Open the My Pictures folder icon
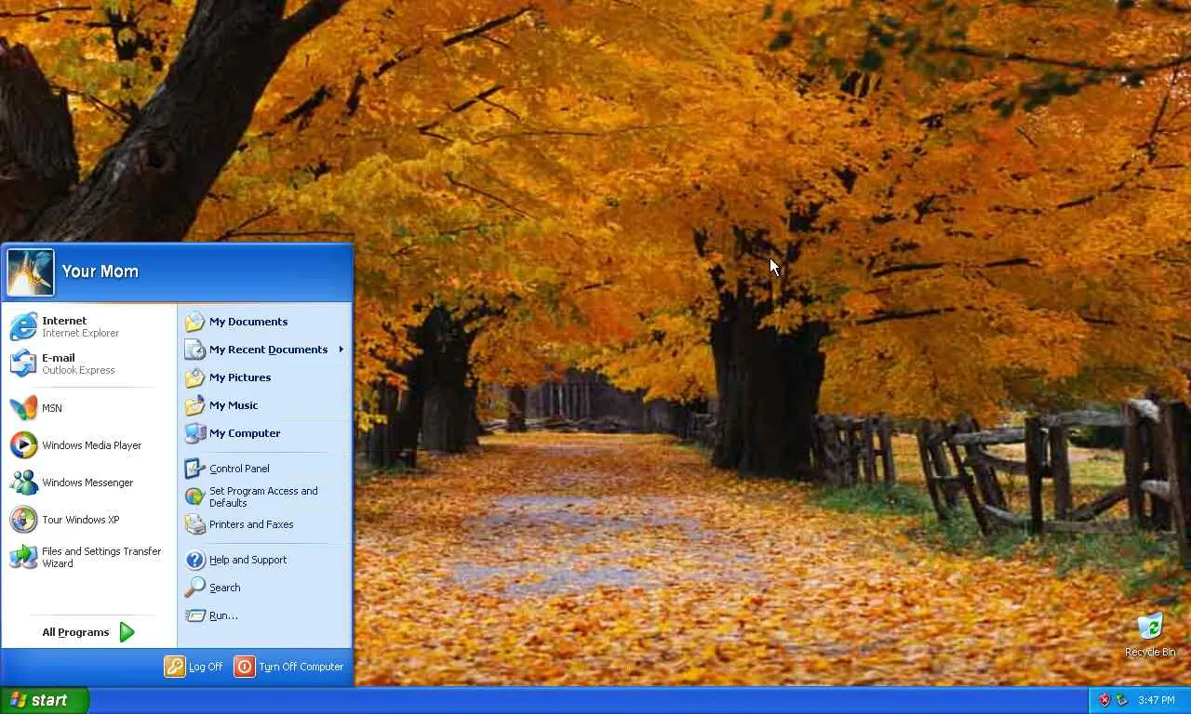This screenshot has width=1191, height=714. 194,377
